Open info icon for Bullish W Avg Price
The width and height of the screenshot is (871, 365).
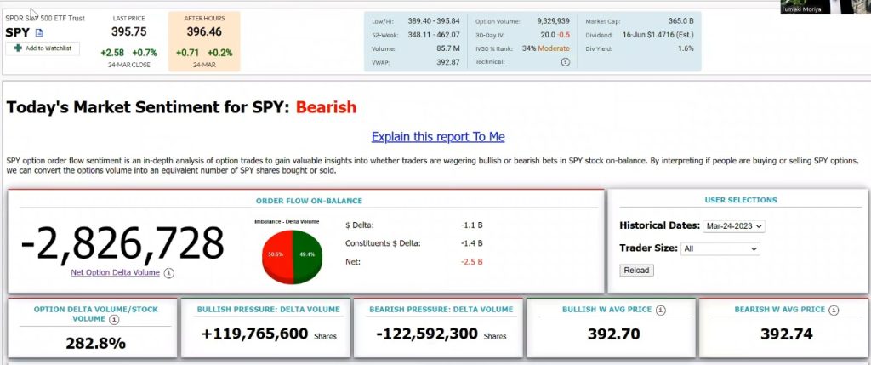click(x=660, y=310)
